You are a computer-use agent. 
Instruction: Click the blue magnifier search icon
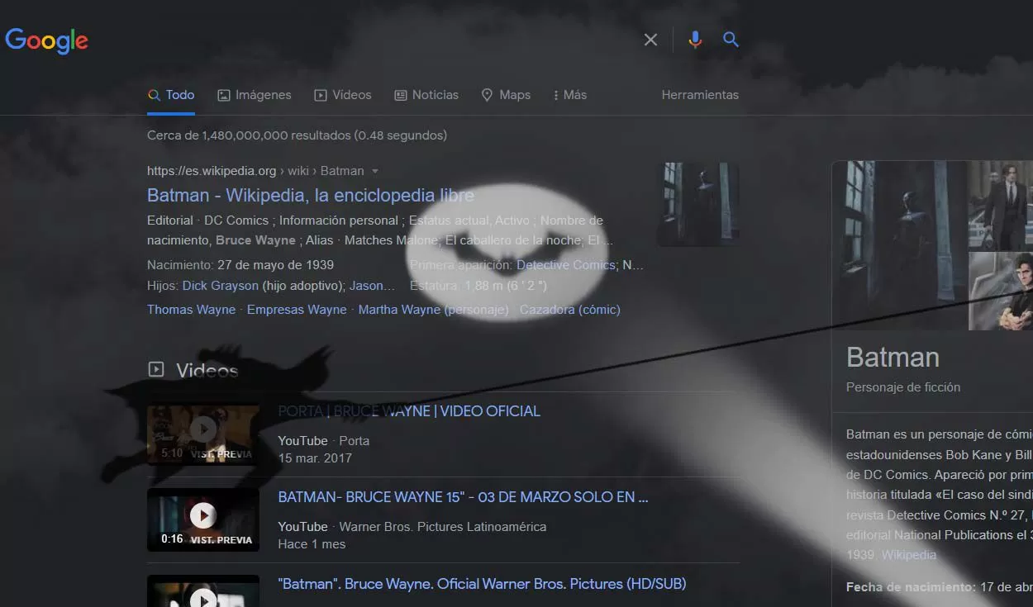(x=731, y=40)
